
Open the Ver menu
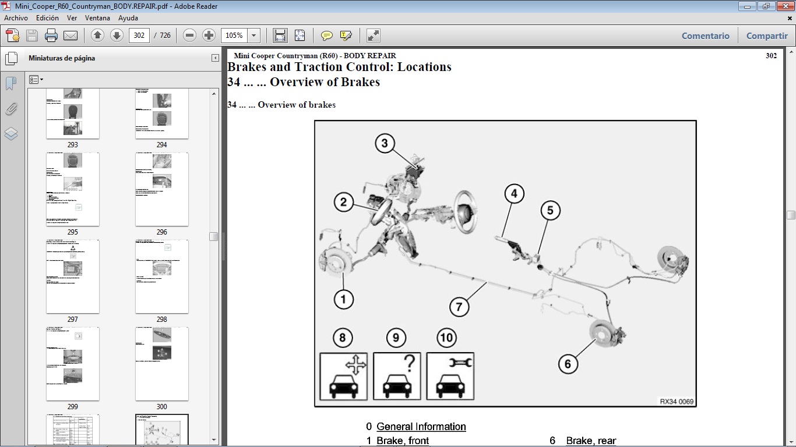coord(72,18)
